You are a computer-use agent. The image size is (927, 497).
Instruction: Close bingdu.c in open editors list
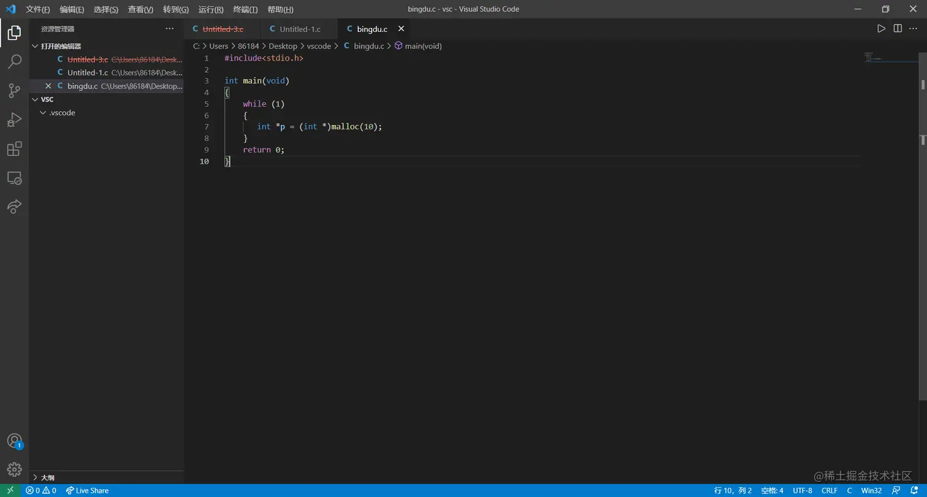[48, 86]
